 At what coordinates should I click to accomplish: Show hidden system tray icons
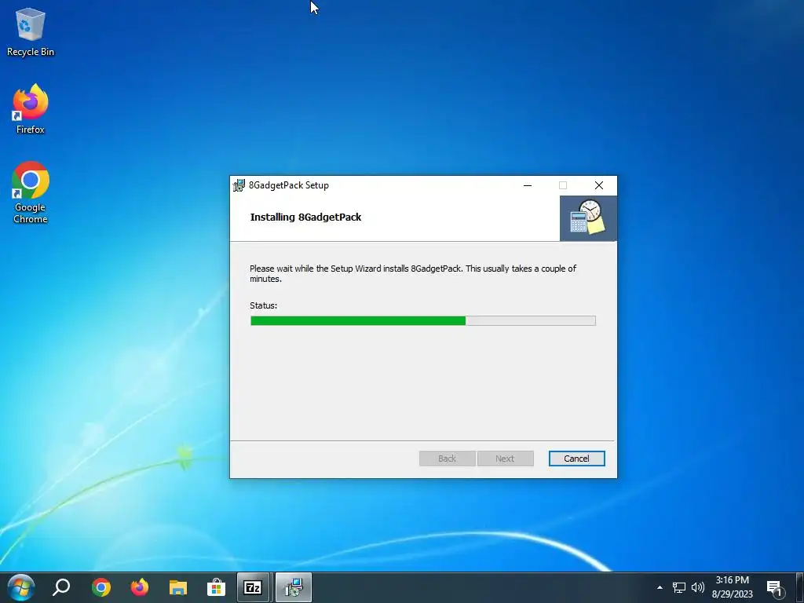coord(660,587)
